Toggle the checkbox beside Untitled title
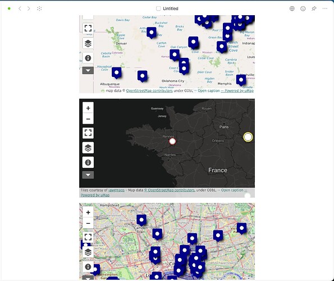Screen dimensions: 334x281 158,8
